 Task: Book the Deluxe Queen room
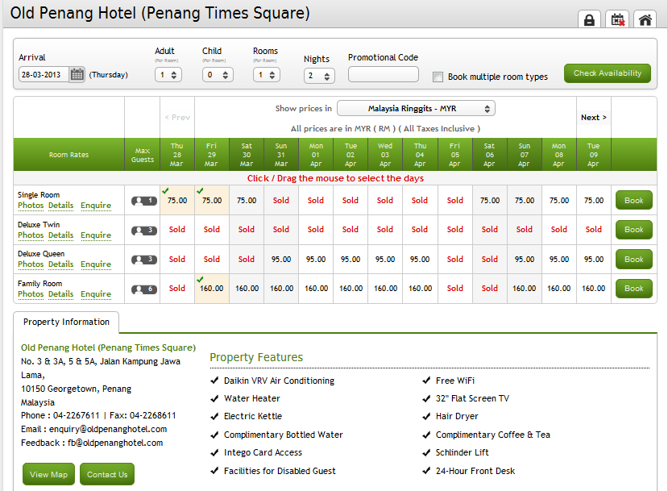click(x=633, y=259)
